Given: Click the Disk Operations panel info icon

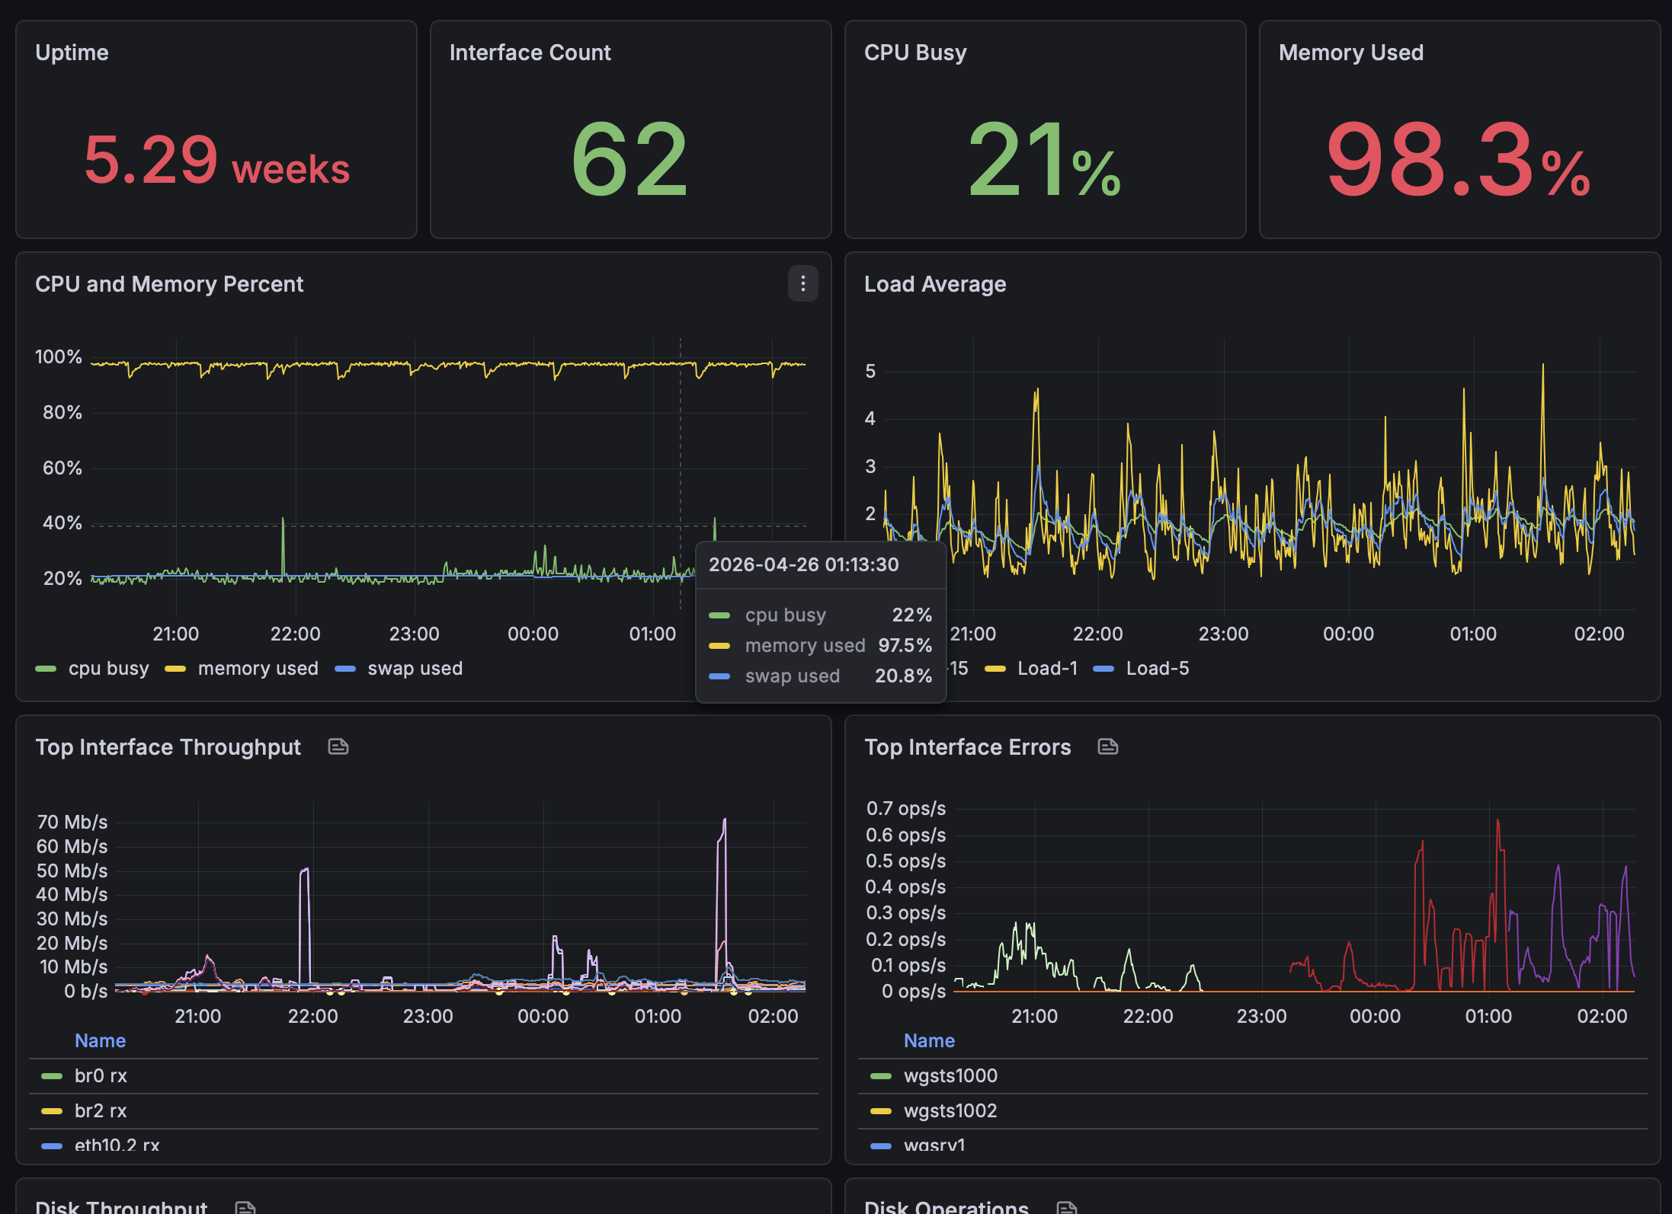Looking at the screenshot, I should pyautogui.click(x=1067, y=1206).
